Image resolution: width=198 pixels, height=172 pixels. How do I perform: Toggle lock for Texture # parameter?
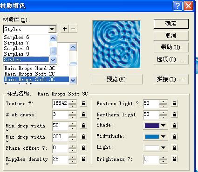[x=83, y=103]
